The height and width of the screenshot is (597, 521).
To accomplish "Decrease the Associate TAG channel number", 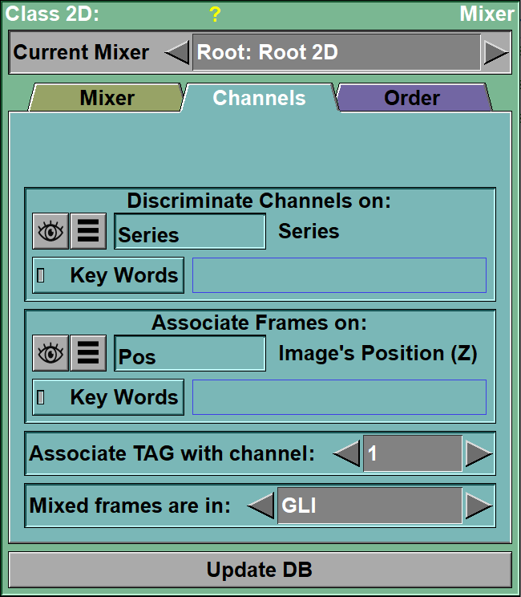I will point(347,454).
